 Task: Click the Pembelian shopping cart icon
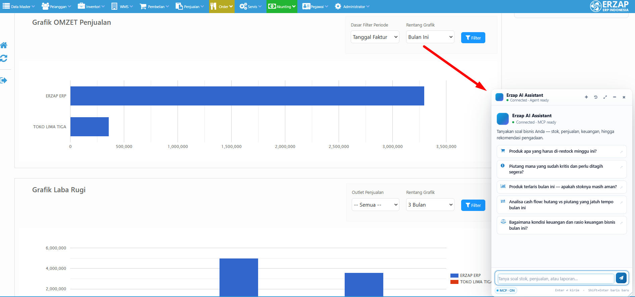(x=143, y=6)
